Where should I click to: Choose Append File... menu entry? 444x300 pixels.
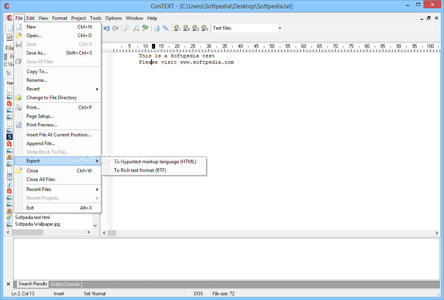point(58,143)
